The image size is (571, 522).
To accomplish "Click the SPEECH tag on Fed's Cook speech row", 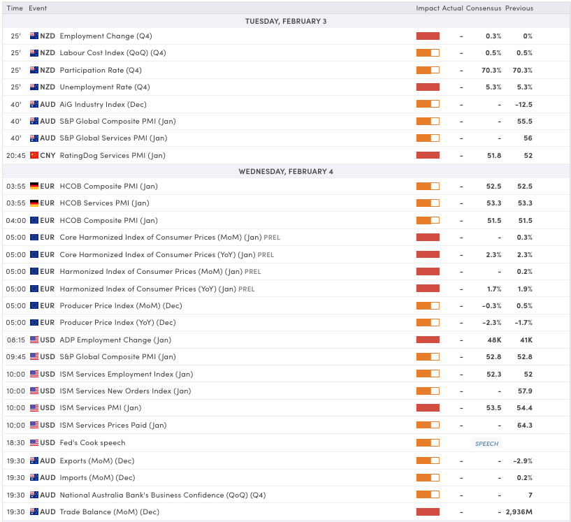I will coord(486,443).
